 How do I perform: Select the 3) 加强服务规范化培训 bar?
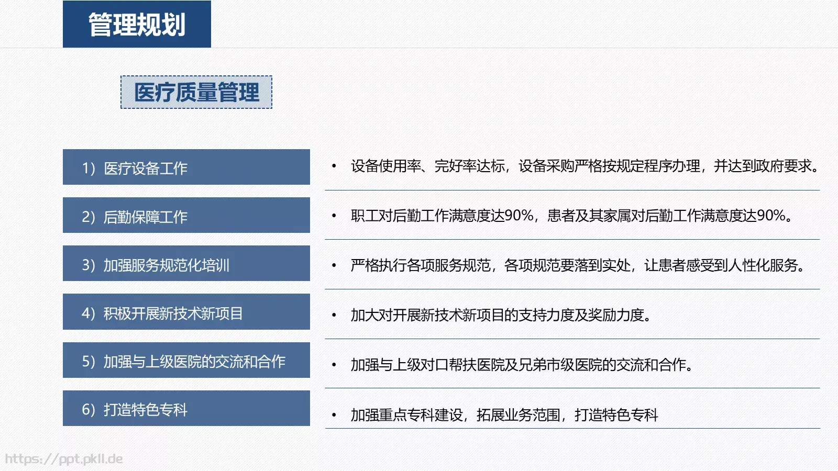click(x=186, y=263)
